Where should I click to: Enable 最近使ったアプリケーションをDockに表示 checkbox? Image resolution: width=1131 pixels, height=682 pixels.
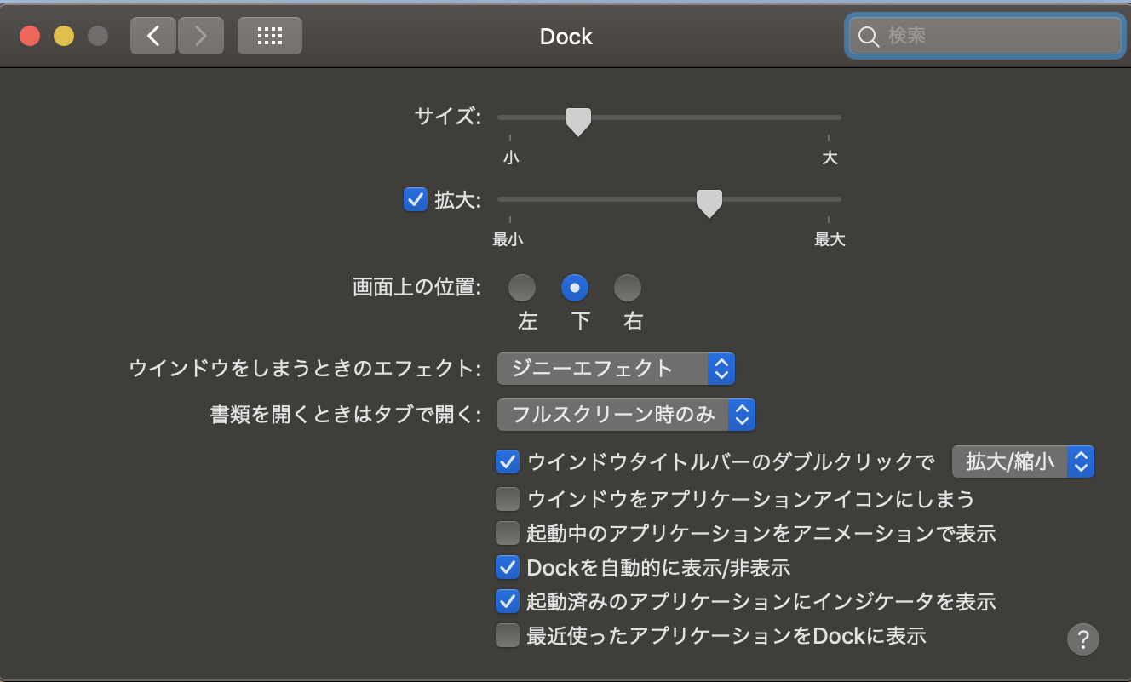click(508, 635)
